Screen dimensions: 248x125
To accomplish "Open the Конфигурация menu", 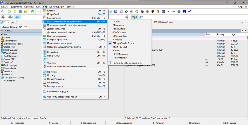I will click(x=57, y=7).
